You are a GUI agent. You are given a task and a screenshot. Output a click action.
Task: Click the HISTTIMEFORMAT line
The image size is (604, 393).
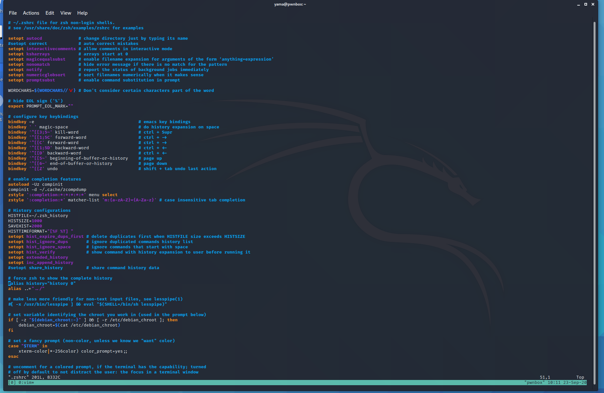point(41,231)
